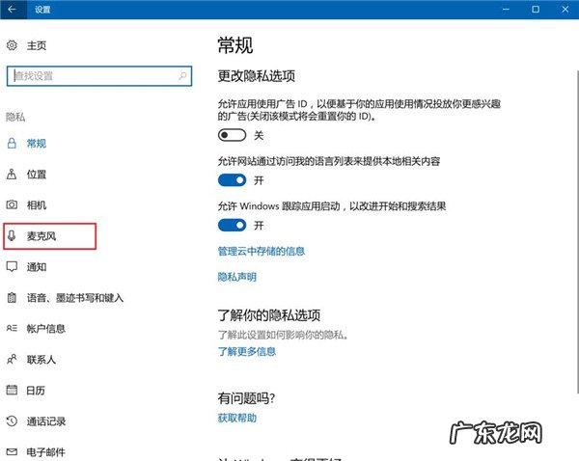Viewport: 579px width, 461px height.
Task: Disable Windows app launch tracking toggle
Action: coord(232,225)
